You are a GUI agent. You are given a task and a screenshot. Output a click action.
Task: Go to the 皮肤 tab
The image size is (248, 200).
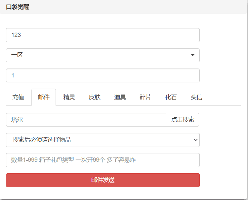[x=95, y=97]
